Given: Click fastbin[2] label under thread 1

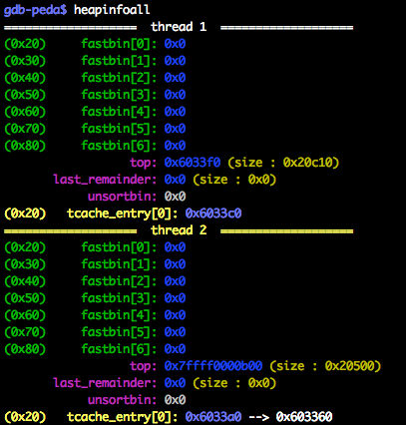Looking at the screenshot, I should point(119,78).
